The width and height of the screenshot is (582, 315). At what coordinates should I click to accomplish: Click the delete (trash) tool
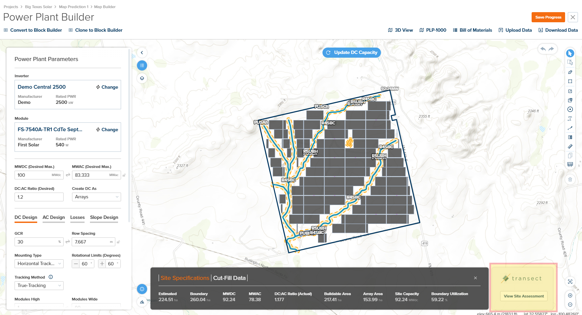[x=570, y=179]
